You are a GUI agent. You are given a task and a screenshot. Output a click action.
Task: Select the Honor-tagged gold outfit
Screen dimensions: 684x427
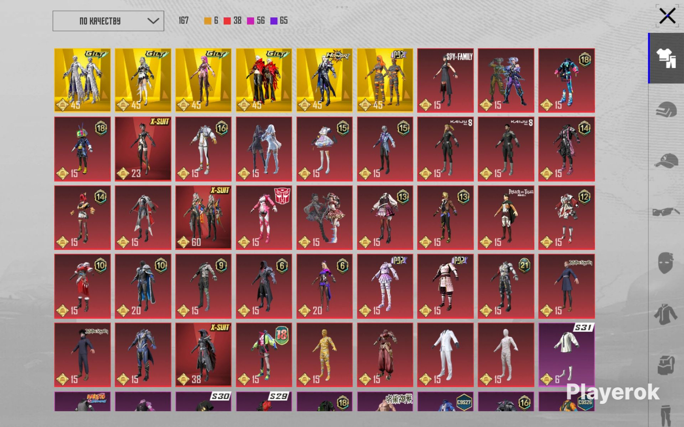[324, 80]
